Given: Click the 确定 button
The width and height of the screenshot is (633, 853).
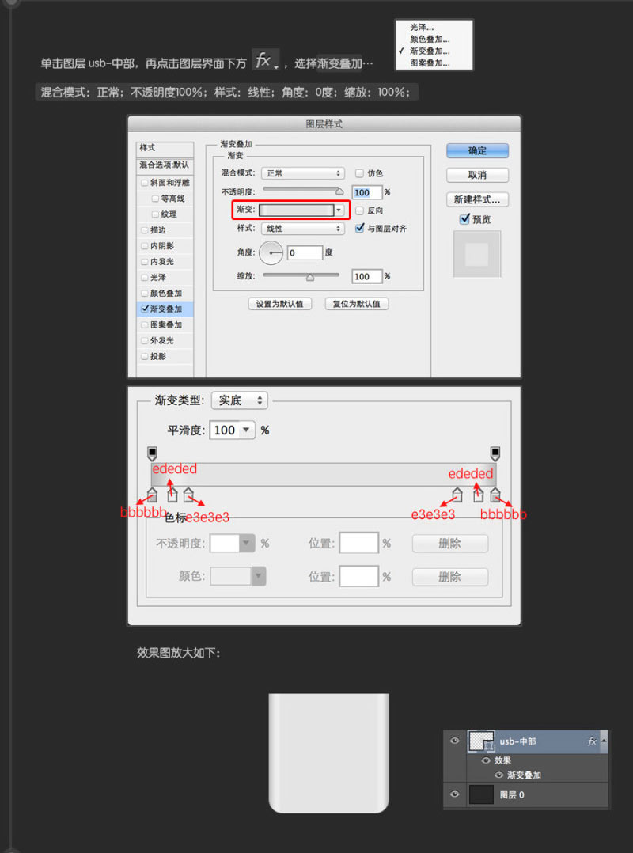Looking at the screenshot, I should pyautogui.click(x=477, y=150).
